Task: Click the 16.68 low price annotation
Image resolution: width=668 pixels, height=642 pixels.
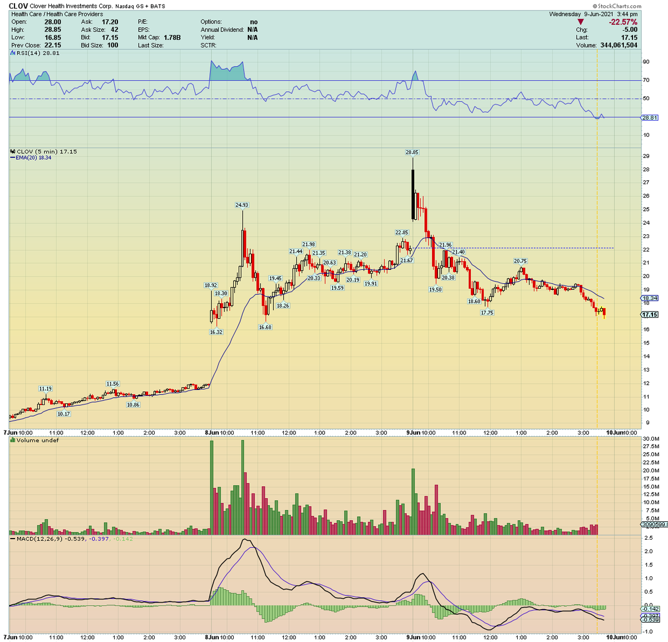Action: (x=265, y=327)
